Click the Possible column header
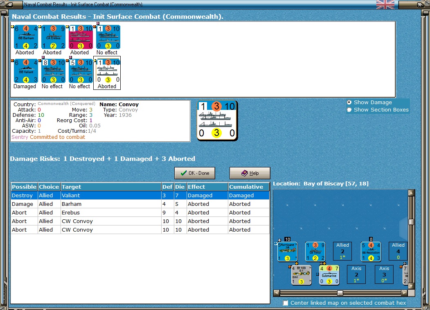Screen dimensions: 430x310 coord(24,187)
